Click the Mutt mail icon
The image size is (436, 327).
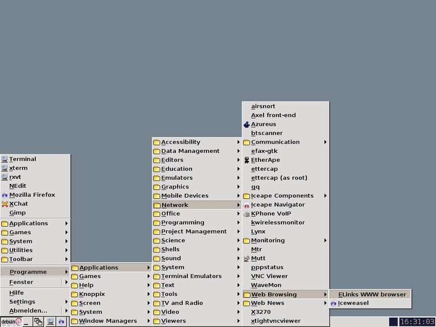pyautogui.click(x=246, y=258)
